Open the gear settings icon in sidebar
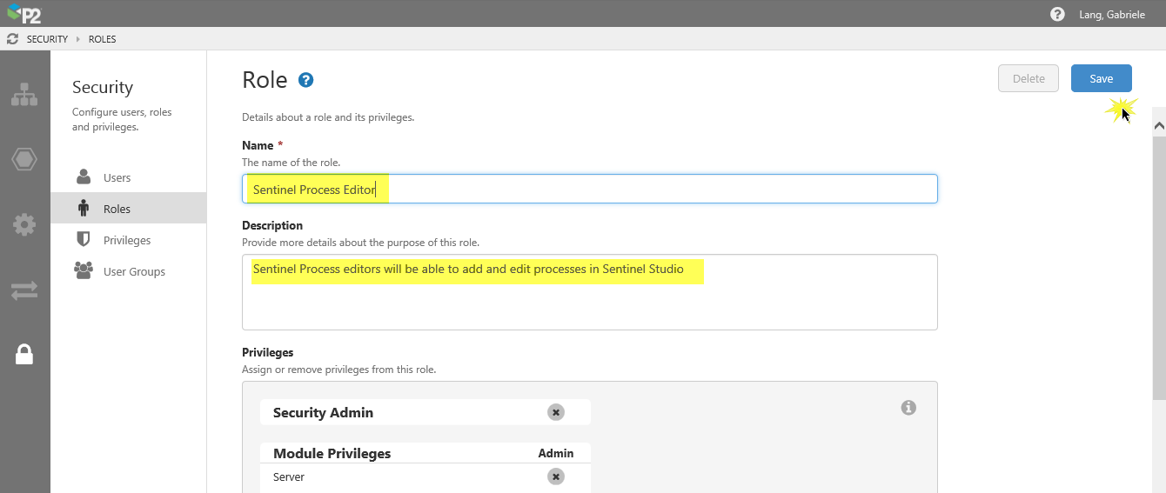Viewport: 1166px width, 493px height. coord(24,225)
